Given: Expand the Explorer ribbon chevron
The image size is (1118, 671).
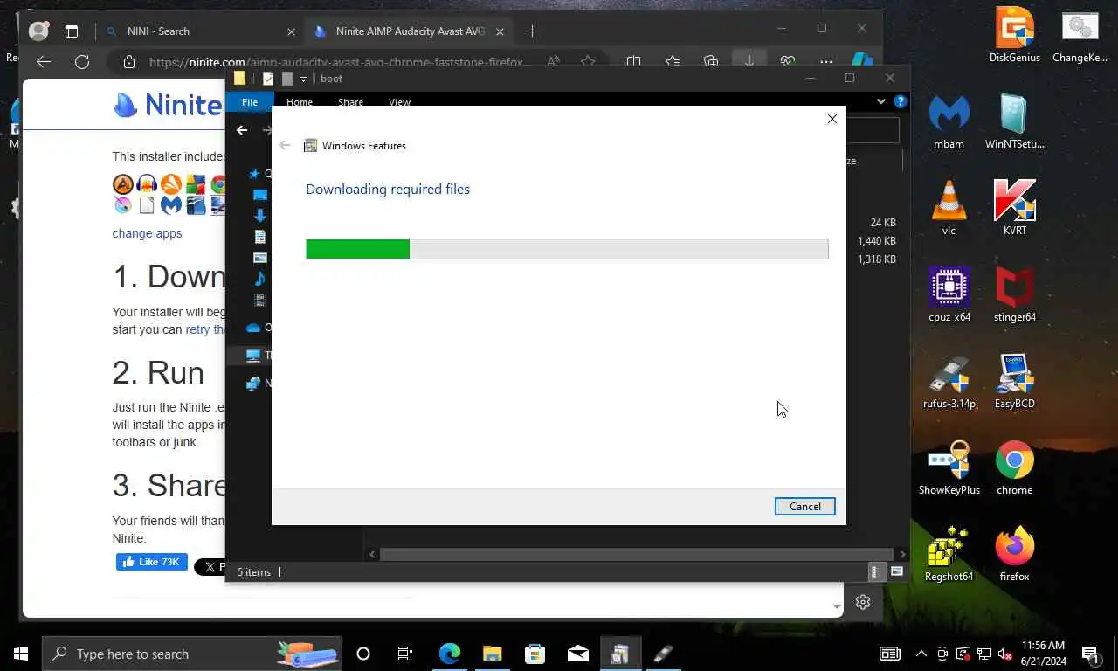Looking at the screenshot, I should tap(880, 101).
